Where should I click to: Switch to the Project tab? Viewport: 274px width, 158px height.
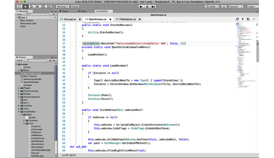pos(22,57)
